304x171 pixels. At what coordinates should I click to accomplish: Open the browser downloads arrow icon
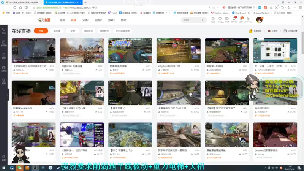pyautogui.click(x=271, y=8)
